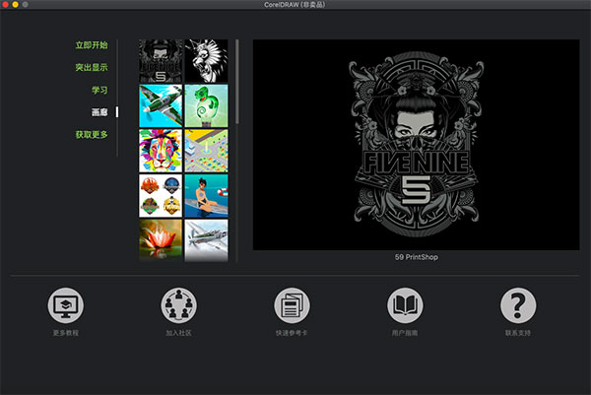Open the User Guide (用户指南) book icon

click(x=405, y=305)
